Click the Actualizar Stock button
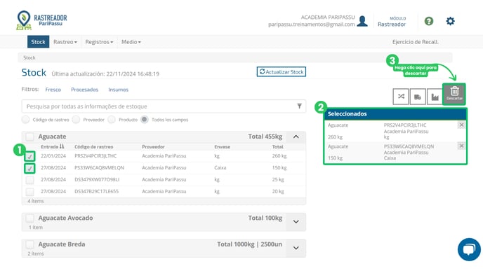 coord(282,71)
